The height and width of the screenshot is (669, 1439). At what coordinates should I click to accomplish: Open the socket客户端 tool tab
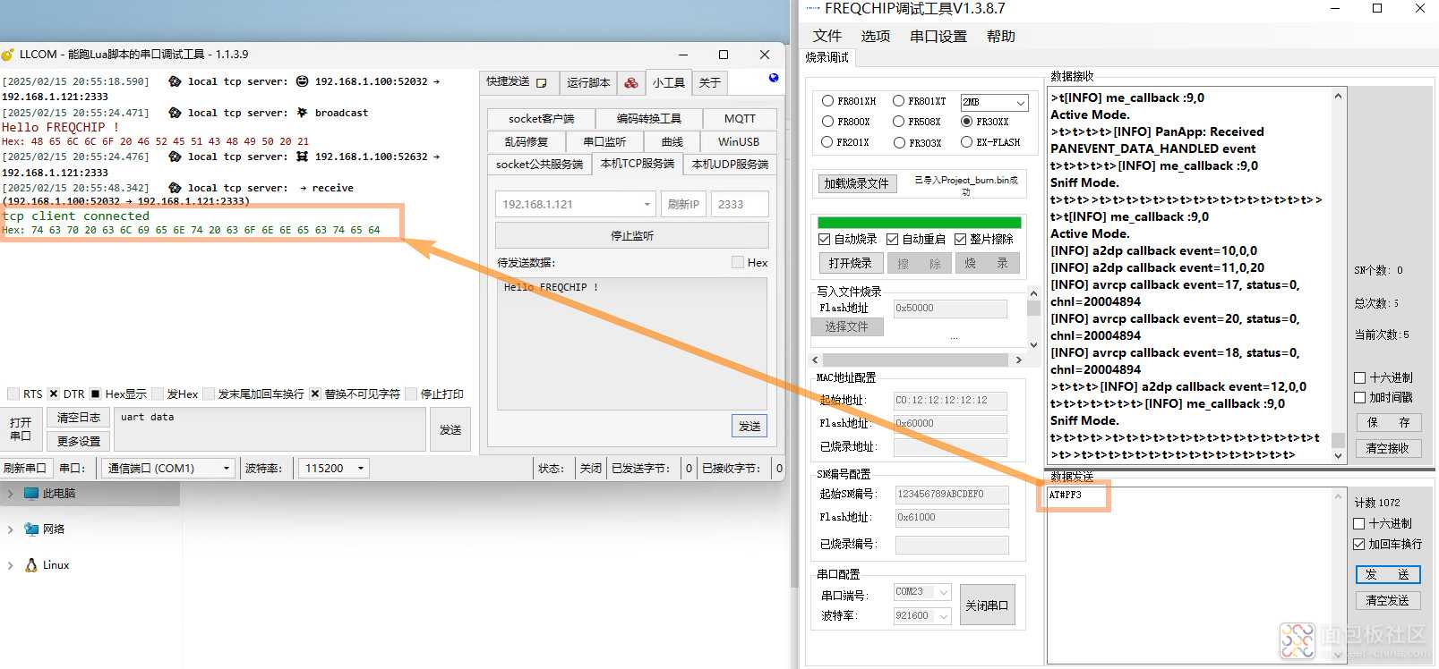pyautogui.click(x=541, y=118)
